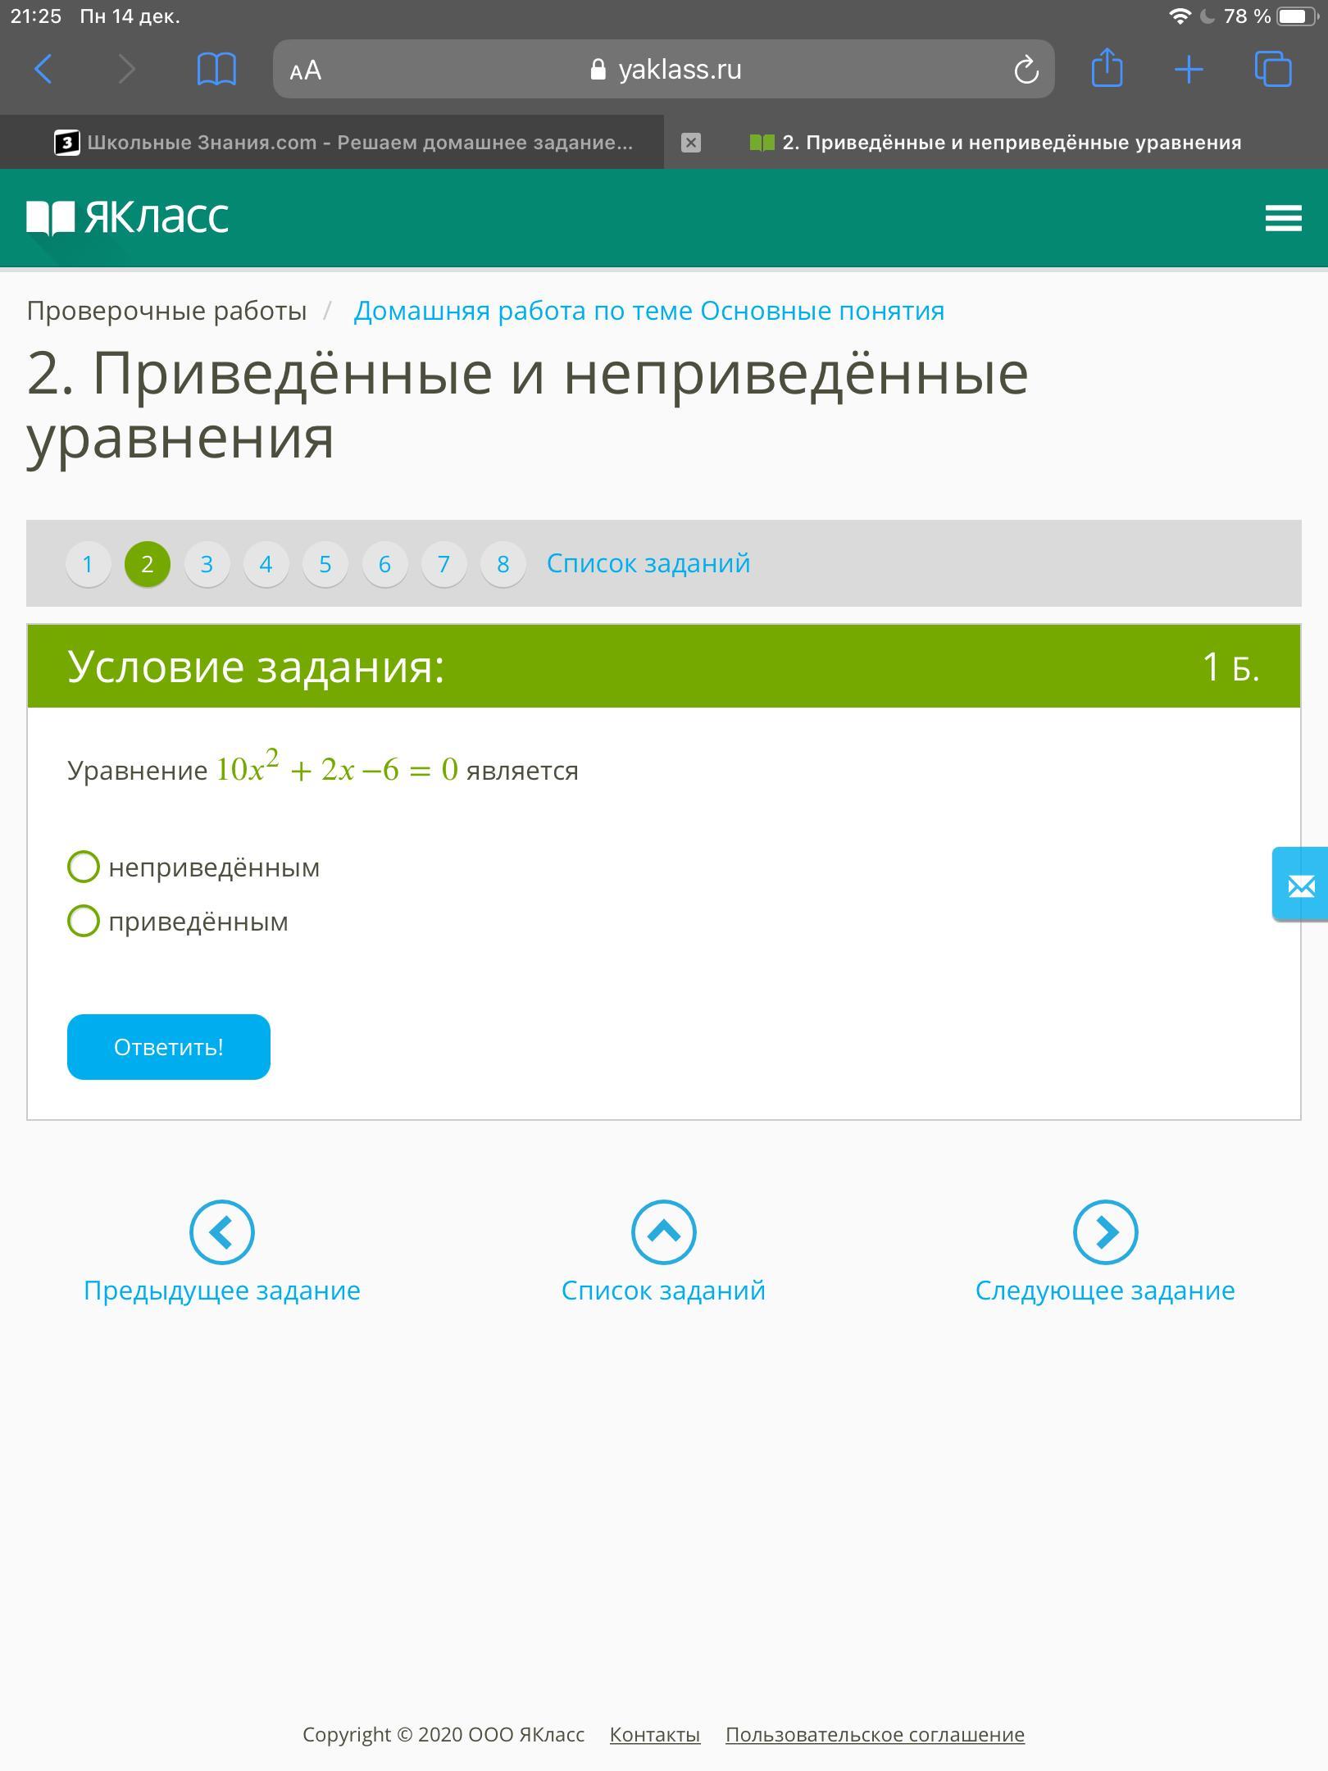Close the current tab with X
Screen dimensions: 1328x1771
pyautogui.click(x=691, y=143)
